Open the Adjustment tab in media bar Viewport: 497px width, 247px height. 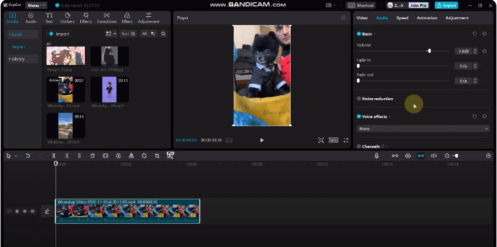tap(148, 18)
